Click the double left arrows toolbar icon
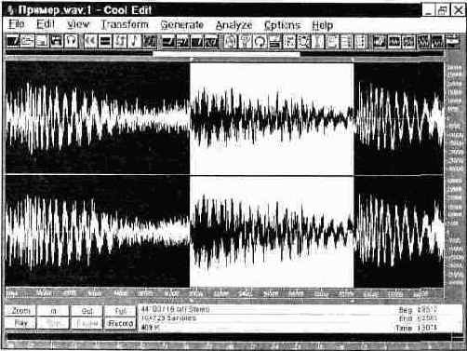The image size is (467, 351). pos(90,41)
